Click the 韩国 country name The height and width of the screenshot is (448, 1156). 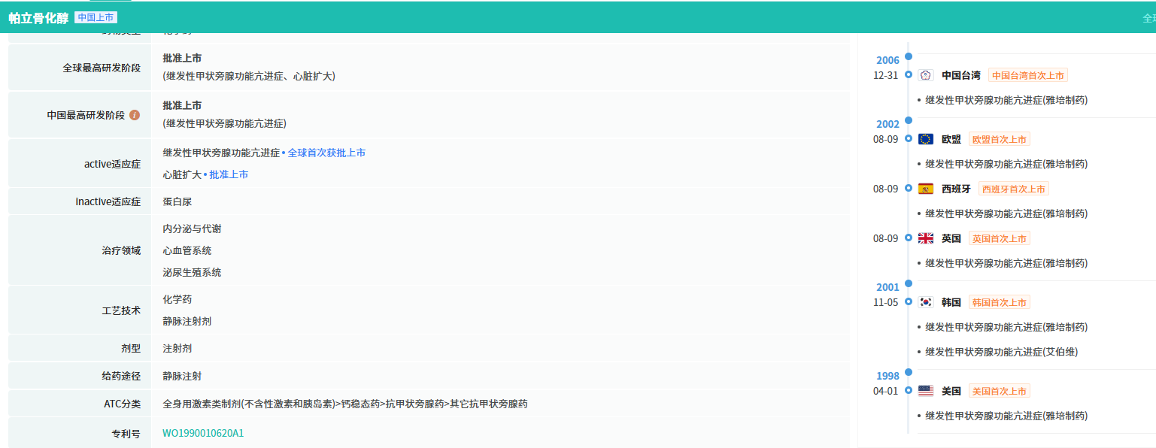click(x=951, y=302)
